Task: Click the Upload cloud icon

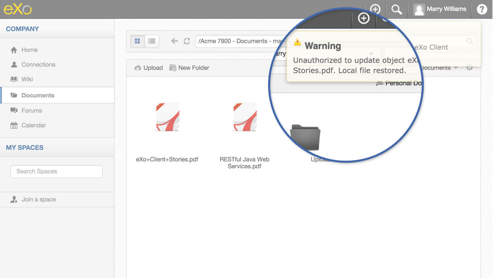Action: coord(138,68)
